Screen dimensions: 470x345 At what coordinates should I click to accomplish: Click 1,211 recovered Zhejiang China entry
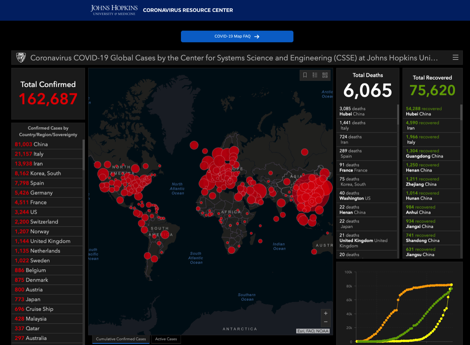[432, 182]
